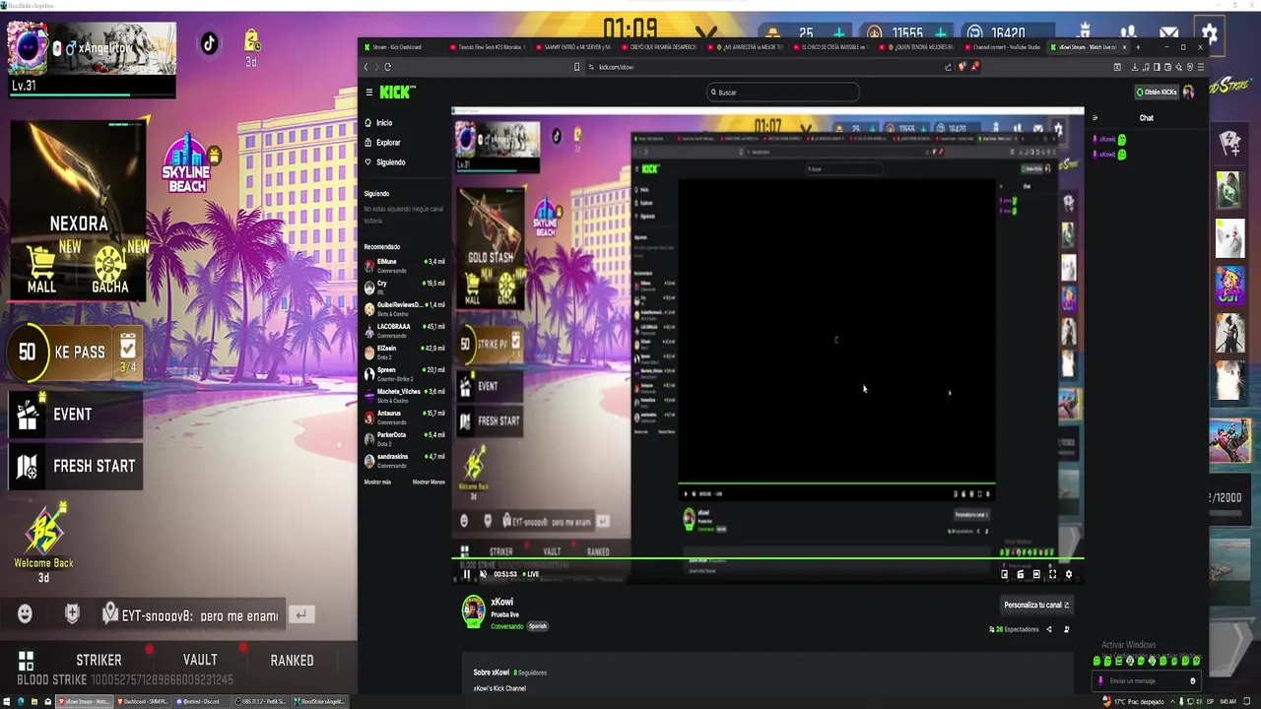Click the Spanish language tag
The width and height of the screenshot is (1261, 709).
click(x=537, y=626)
